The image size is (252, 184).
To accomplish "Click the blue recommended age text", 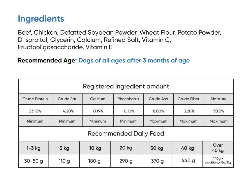I will tap(134, 61).
